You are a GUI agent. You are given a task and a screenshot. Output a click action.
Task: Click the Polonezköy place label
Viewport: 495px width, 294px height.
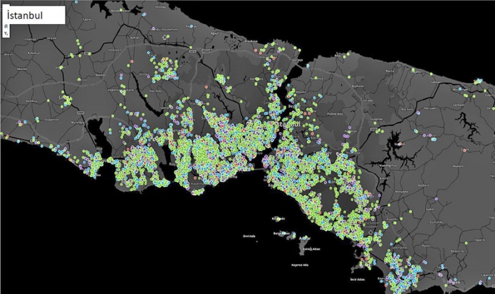pos(335,115)
